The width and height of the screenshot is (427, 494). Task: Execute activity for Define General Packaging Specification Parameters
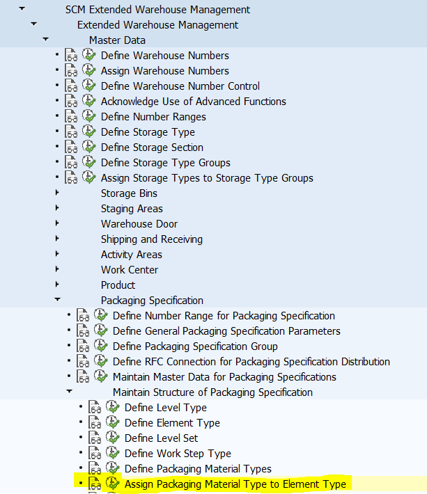point(101,330)
